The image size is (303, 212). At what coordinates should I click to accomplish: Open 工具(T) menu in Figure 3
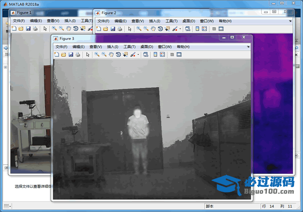(x=129, y=47)
